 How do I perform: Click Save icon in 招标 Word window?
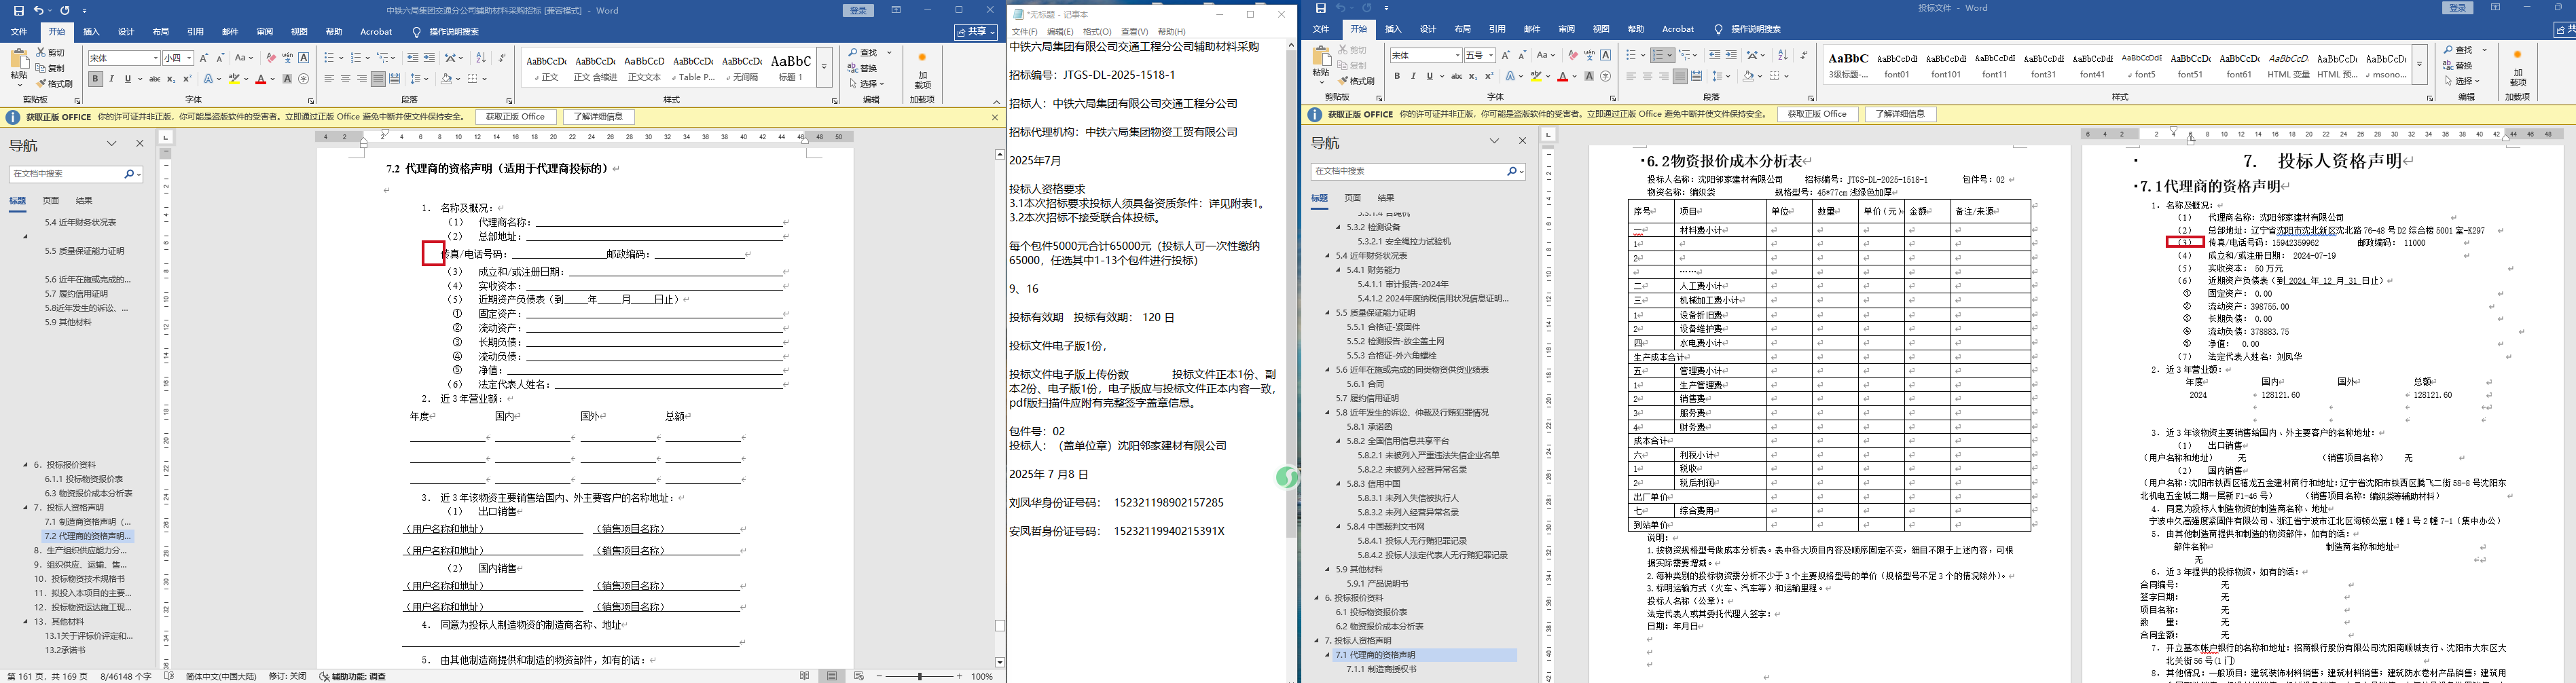(18, 10)
